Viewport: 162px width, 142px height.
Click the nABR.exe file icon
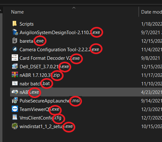(x=15, y=92)
